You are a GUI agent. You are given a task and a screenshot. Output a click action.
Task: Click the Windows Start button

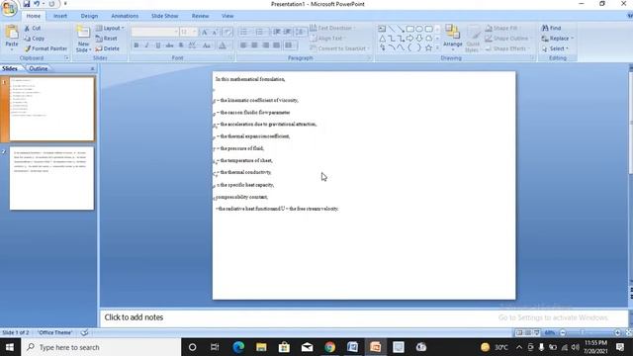tap(9, 347)
